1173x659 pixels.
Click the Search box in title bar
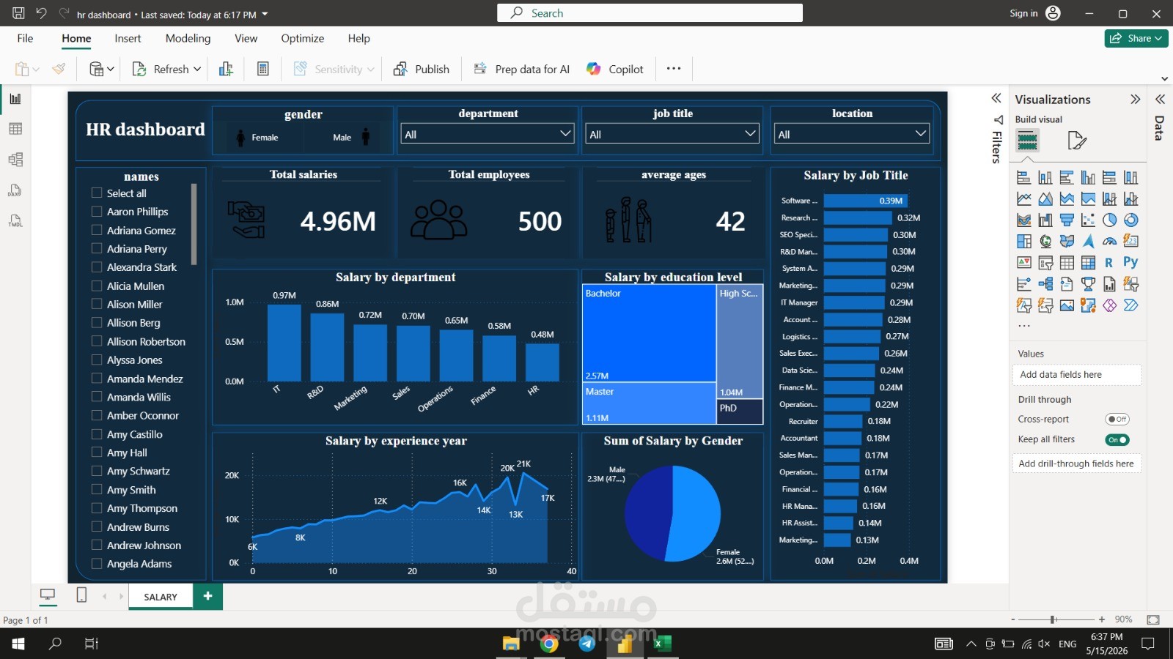[650, 13]
